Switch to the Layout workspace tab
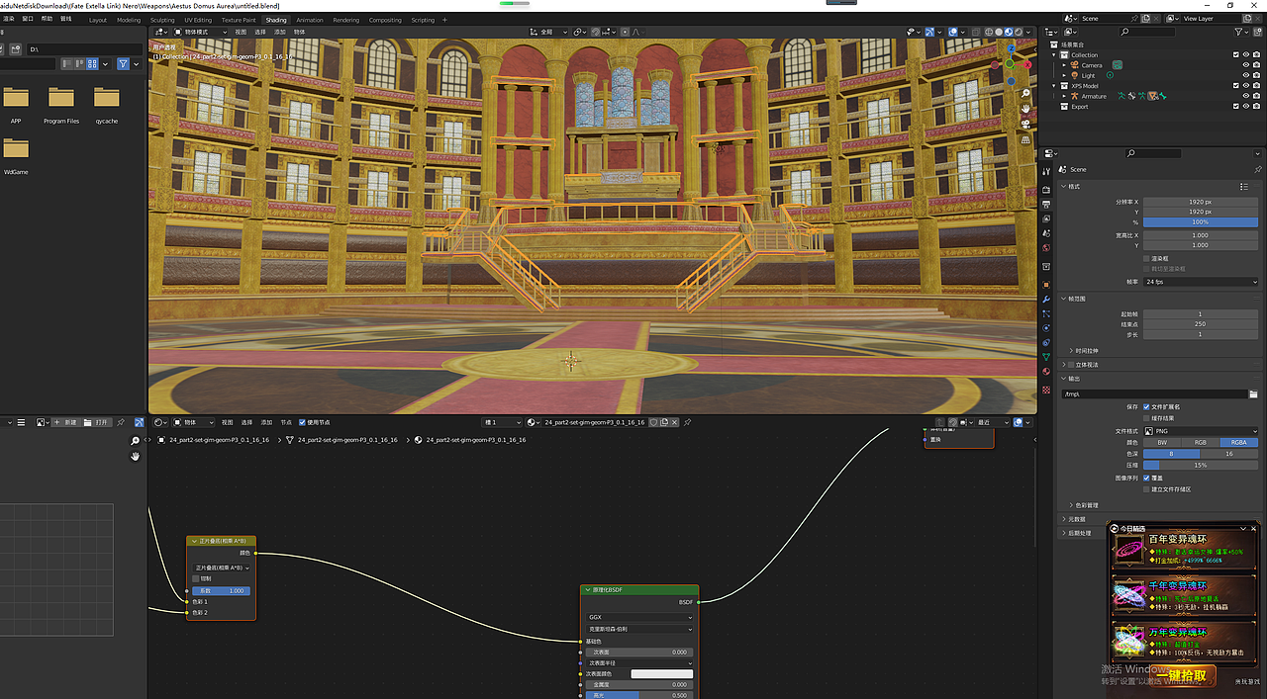Screen dimensions: 1267x699 (98, 20)
